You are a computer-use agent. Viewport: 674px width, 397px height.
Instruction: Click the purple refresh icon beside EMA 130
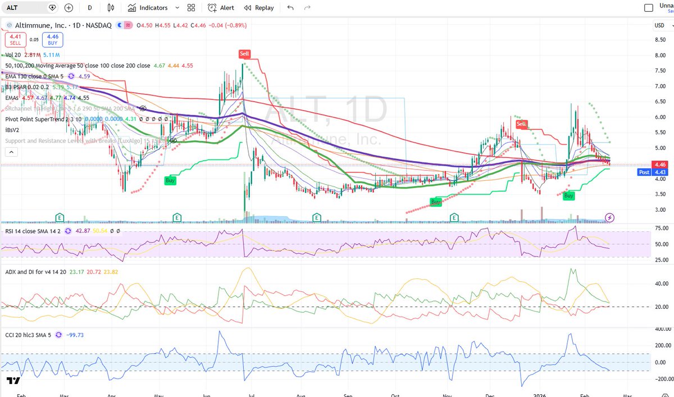(71, 76)
